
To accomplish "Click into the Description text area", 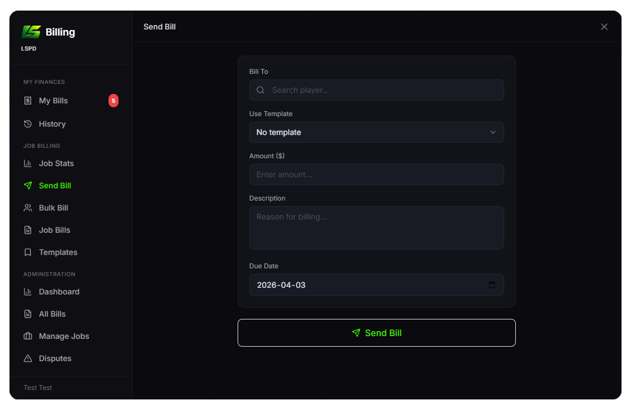I will point(376,228).
